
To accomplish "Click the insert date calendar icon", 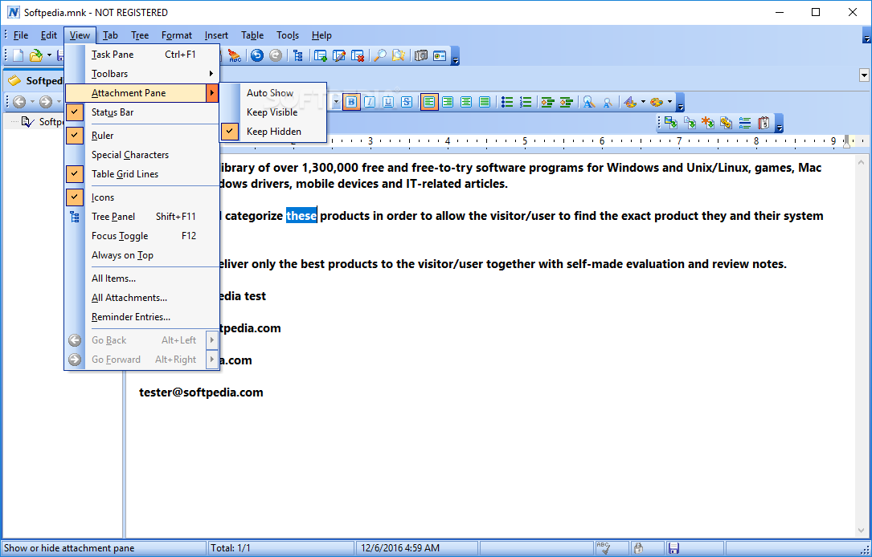I will click(x=763, y=123).
